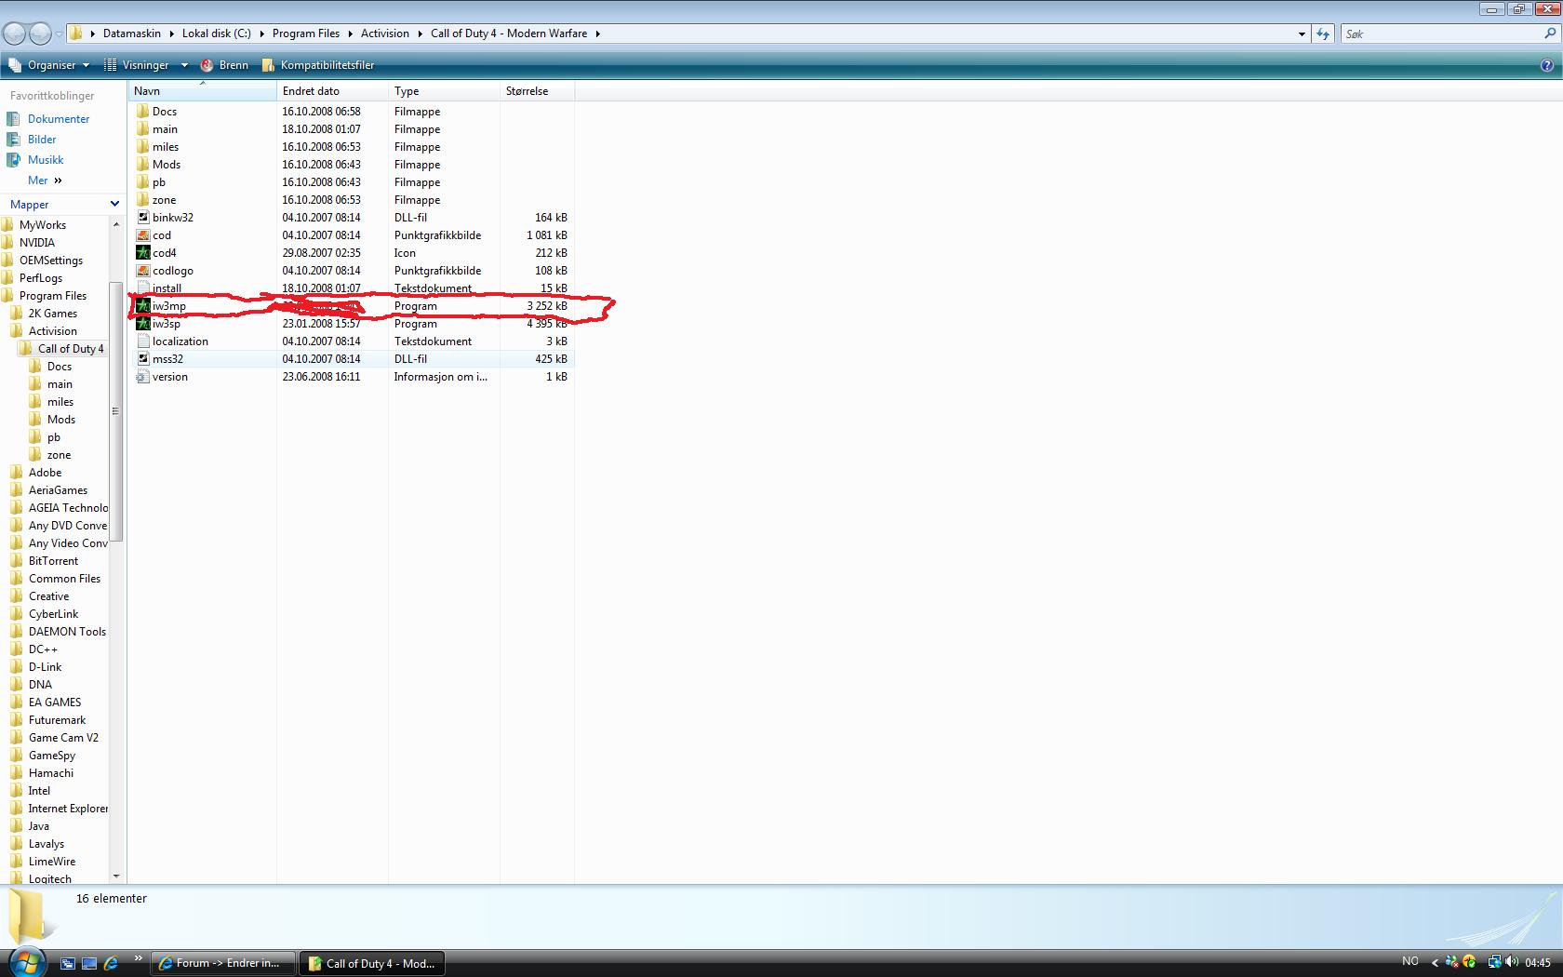1563x977 pixels.
Task: Open the address bar history dropdown
Action: pyautogui.click(x=1302, y=33)
